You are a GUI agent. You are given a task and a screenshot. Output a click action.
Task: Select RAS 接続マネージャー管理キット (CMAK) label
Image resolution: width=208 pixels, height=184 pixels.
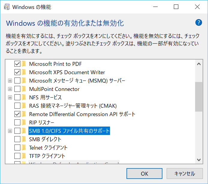pos(73,106)
